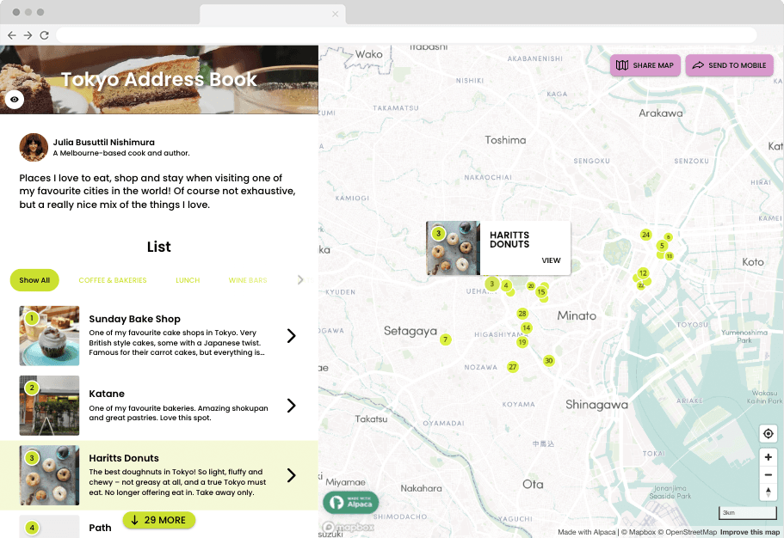Click map marker number 12
The width and height of the screenshot is (784, 538).
tap(643, 273)
